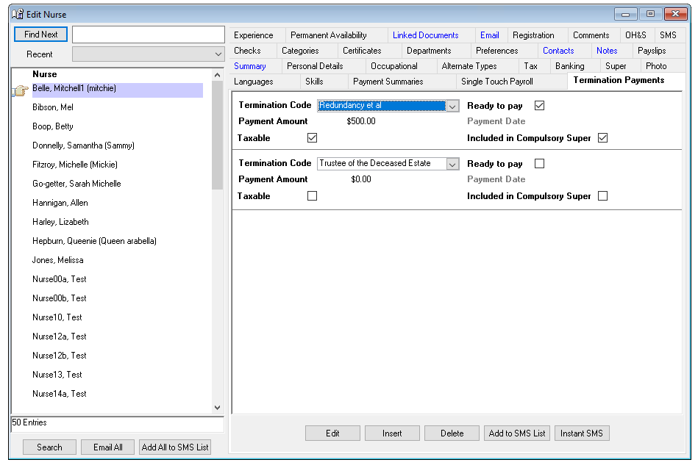
Task: Go to Alternate Types tab
Action: pyautogui.click(x=469, y=66)
